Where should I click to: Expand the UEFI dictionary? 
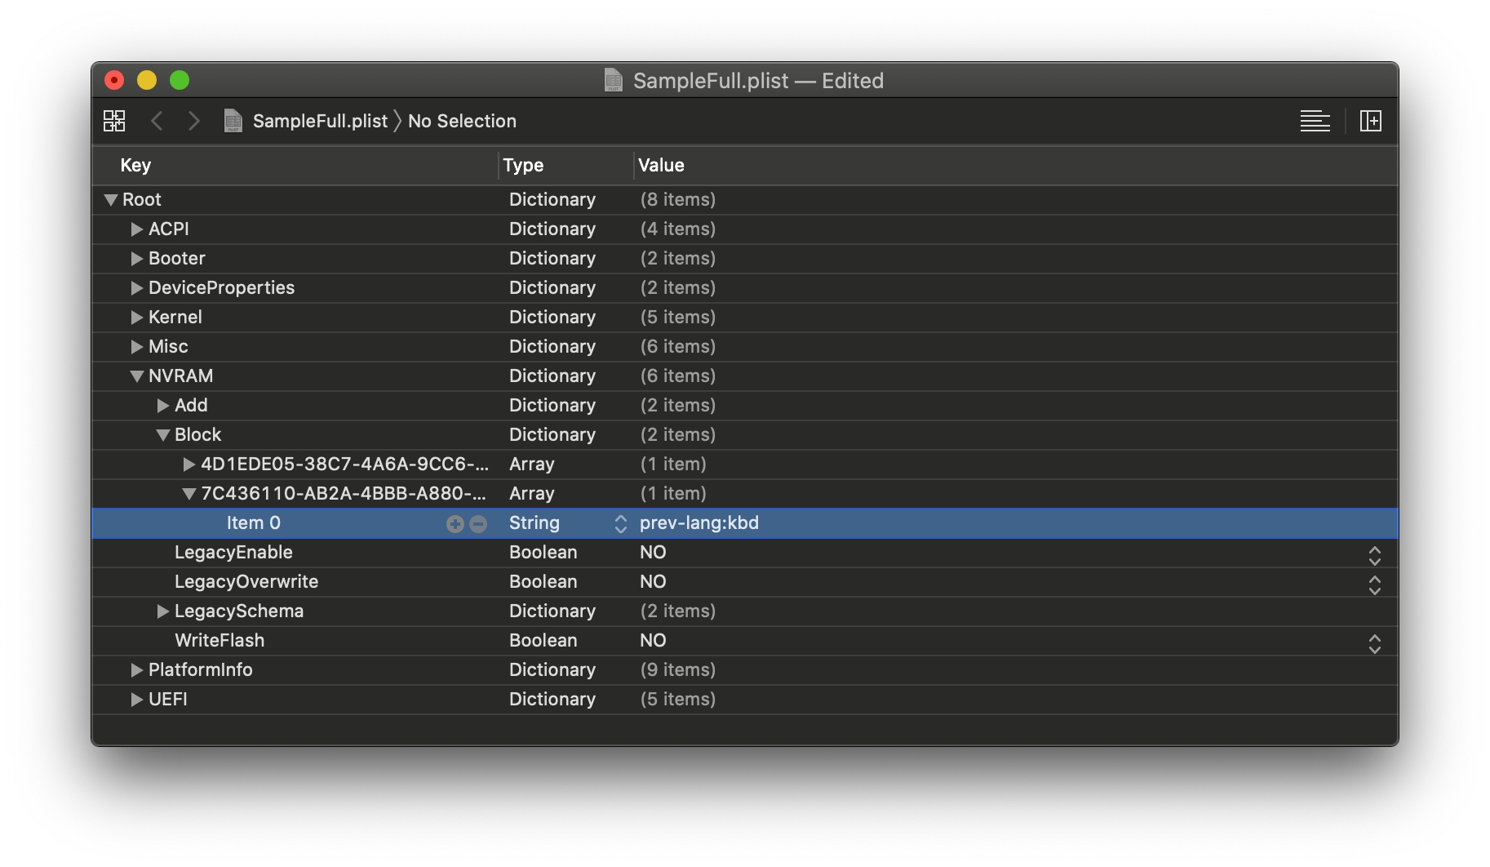tap(137, 700)
